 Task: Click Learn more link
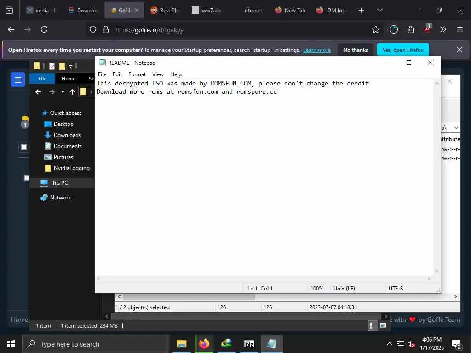pyautogui.click(x=316, y=50)
